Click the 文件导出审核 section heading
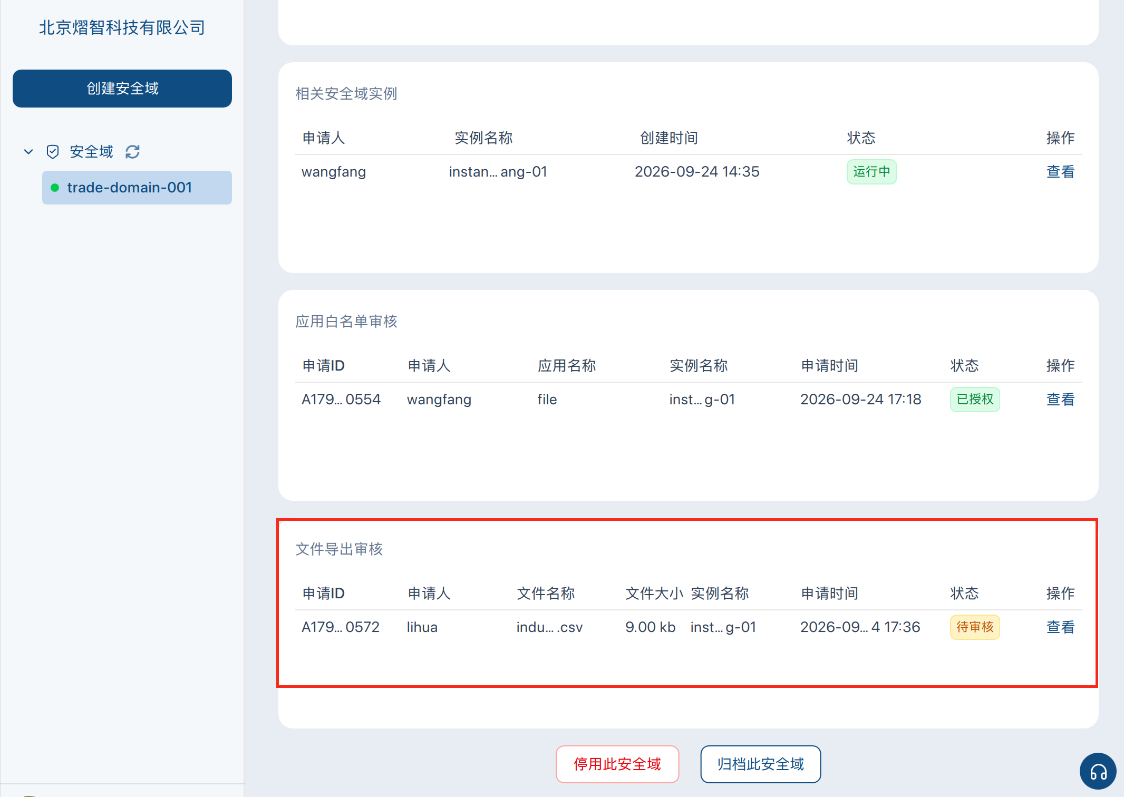 click(x=339, y=549)
